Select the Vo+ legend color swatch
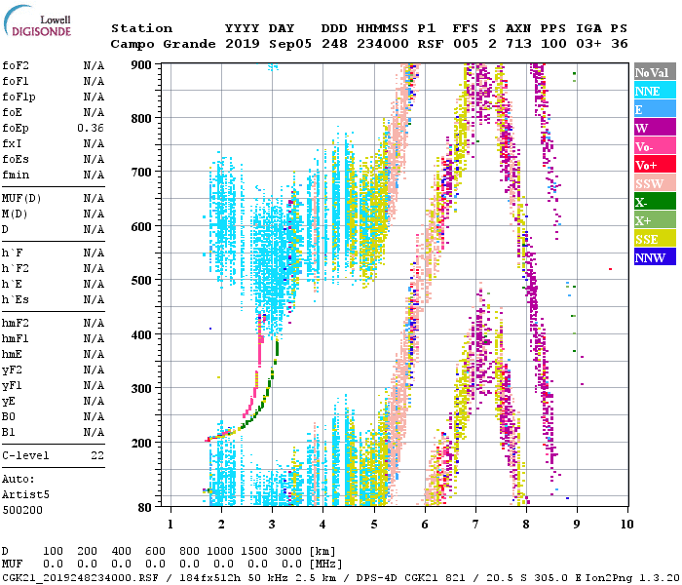The width and height of the screenshot is (682, 585). (655, 164)
